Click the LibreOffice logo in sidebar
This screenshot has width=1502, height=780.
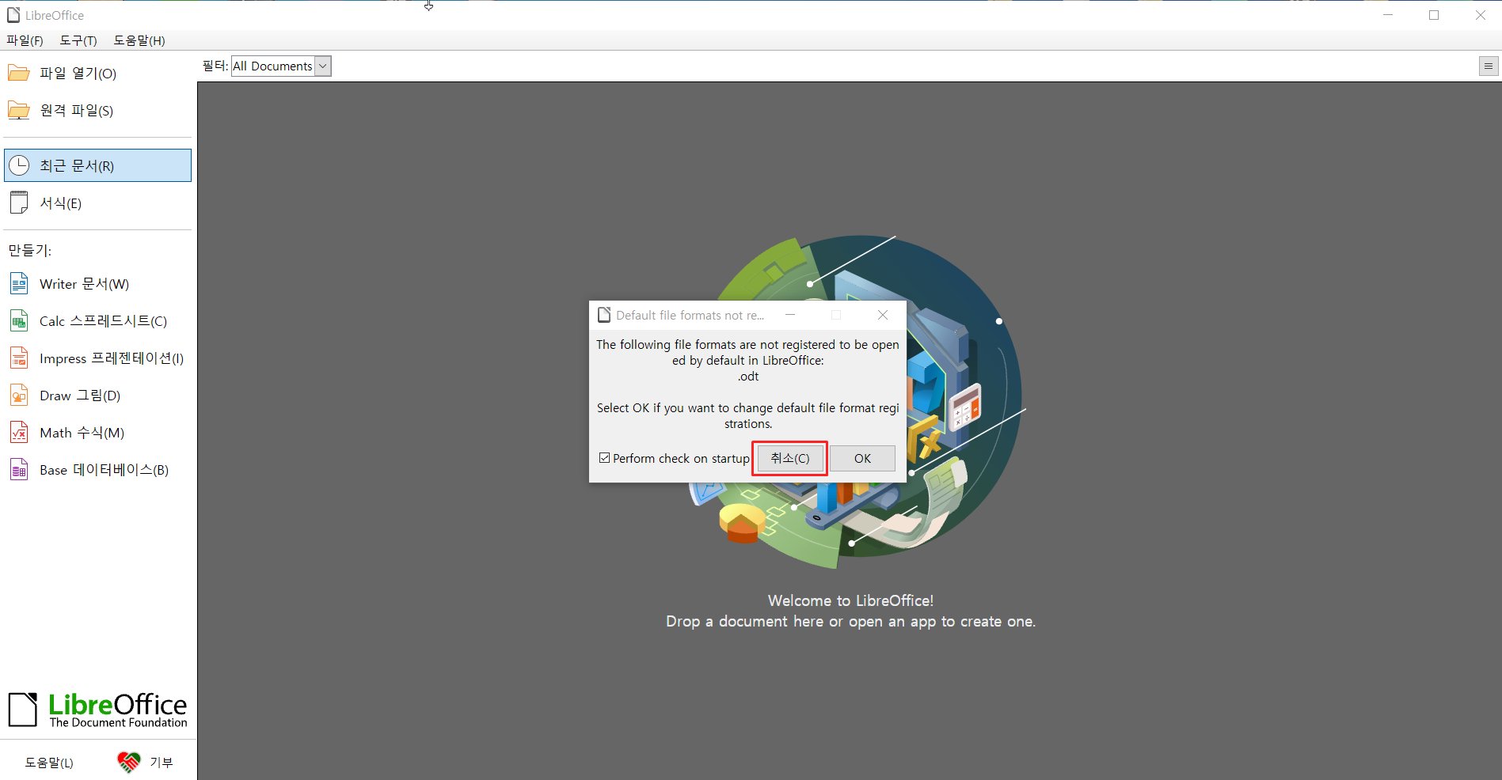coord(98,710)
